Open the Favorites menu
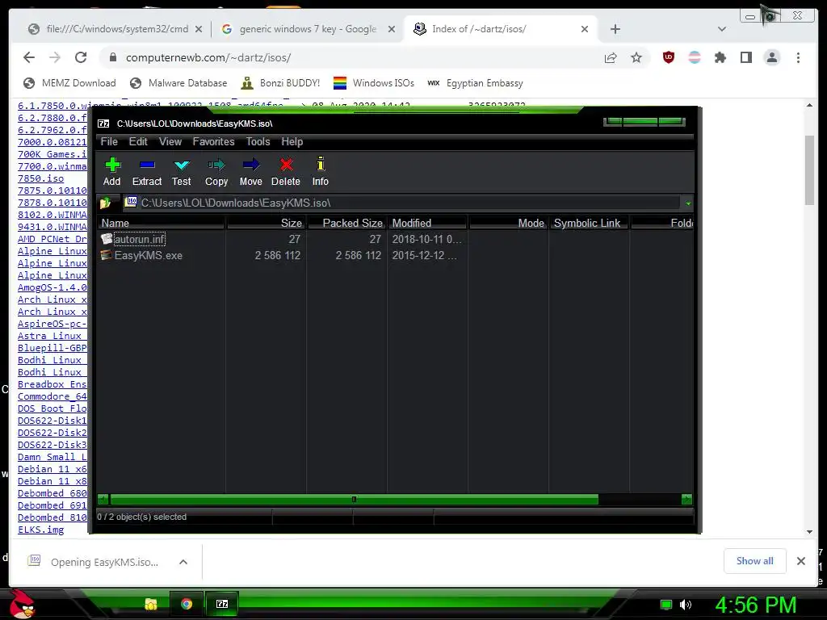827x620 pixels. (213, 142)
